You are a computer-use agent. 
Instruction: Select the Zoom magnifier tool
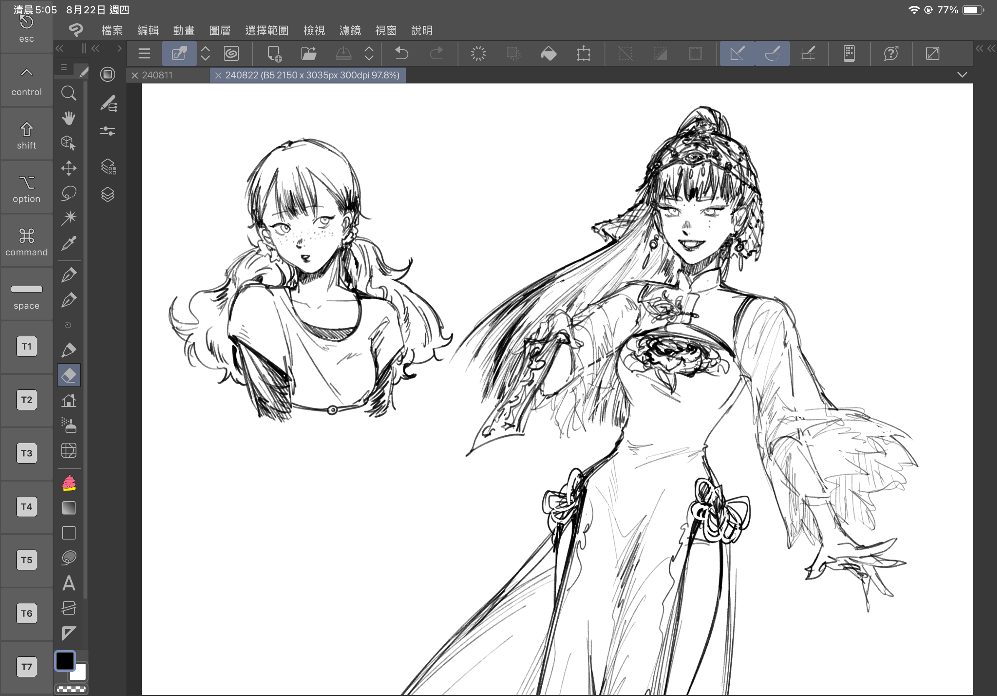68,93
